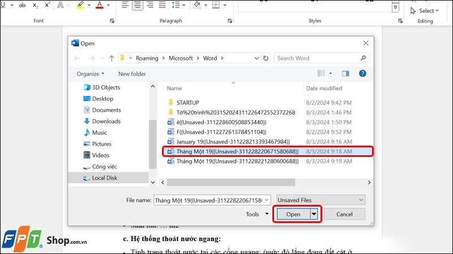Open Shading color dropdown arrow
Viewport: 453px width, 254px height.
[x=206, y=5]
